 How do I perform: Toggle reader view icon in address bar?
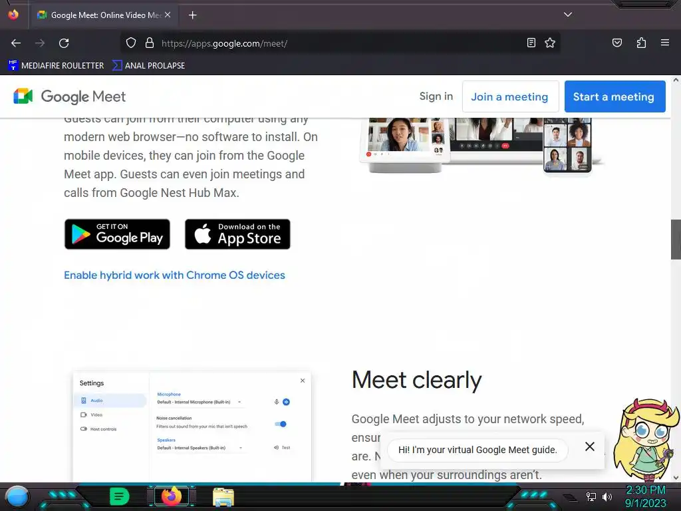click(531, 43)
